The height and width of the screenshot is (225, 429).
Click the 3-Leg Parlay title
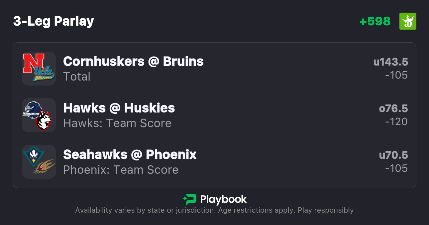point(54,21)
